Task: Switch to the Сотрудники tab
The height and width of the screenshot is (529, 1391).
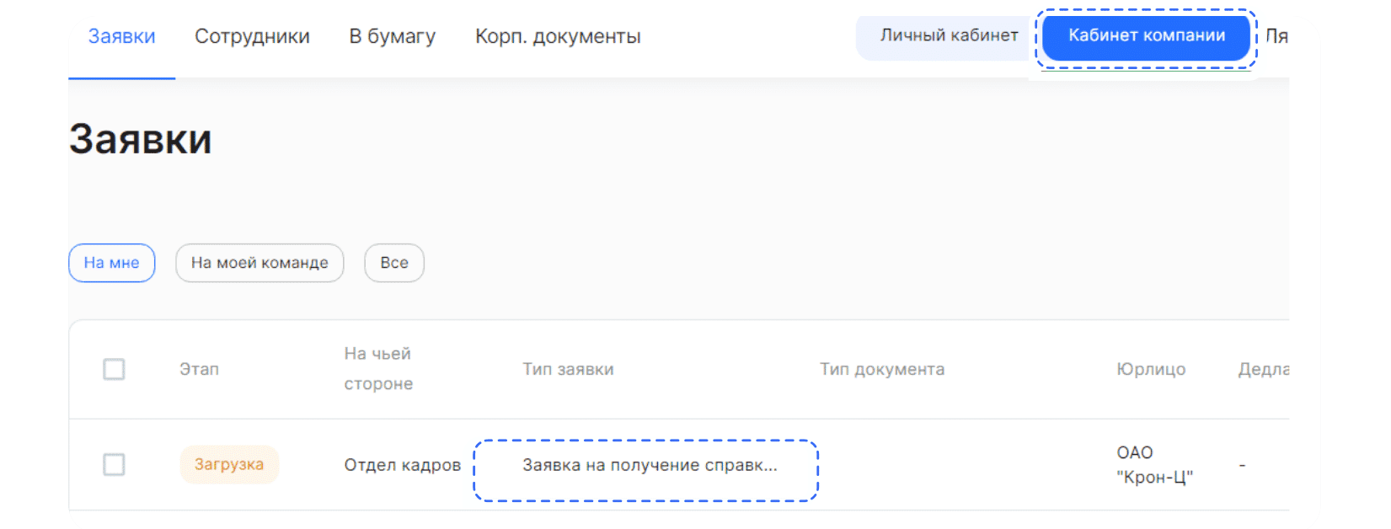Action: coord(252,37)
